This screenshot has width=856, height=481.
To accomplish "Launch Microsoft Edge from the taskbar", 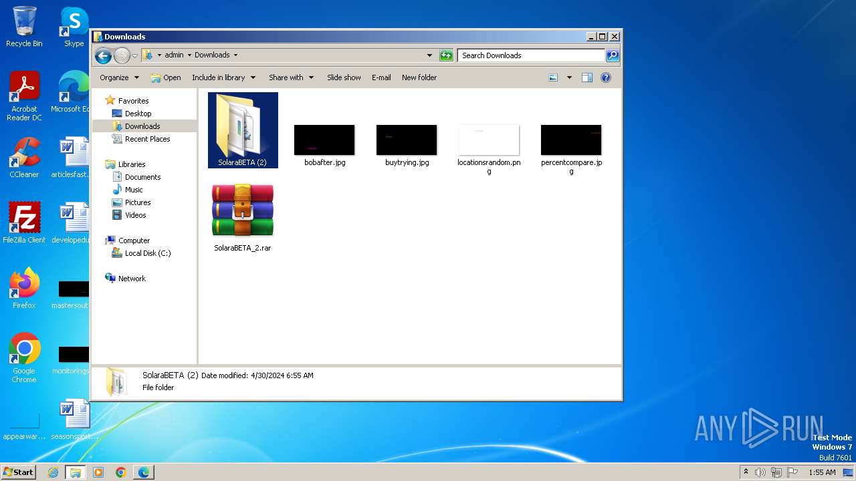I will click(x=144, y=472).
